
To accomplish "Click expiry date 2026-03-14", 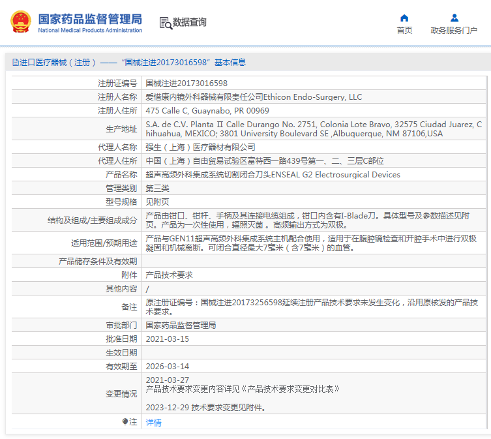I will pyautogui.click(x=167, y=367).
